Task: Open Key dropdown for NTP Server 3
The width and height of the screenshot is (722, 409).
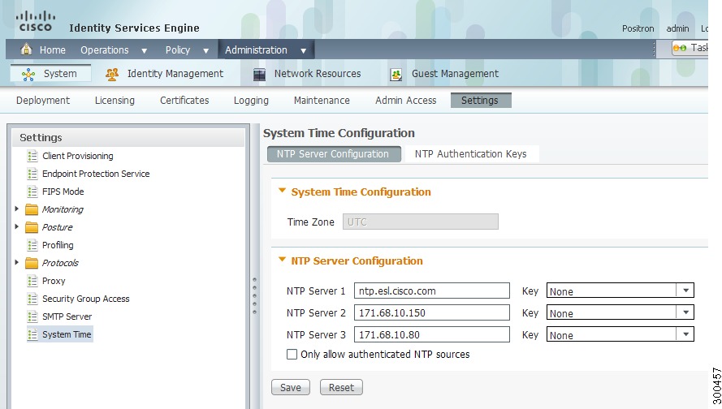Action: pos(685,334)
